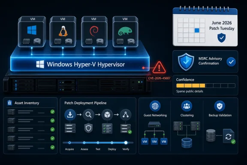Click the middle VM box under Guest Networking
The height and width of the screenshot is (165, 247).
[154, 141]
